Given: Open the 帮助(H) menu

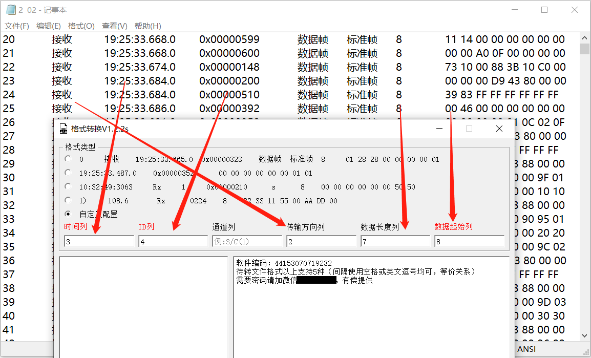Looking at the screenshot, I should [x=147, y=26].
